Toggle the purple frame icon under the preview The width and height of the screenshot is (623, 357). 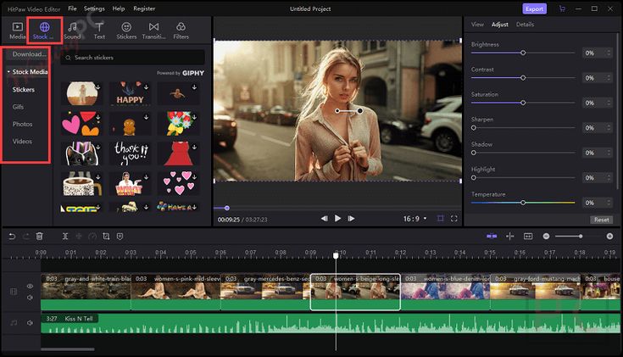click(x=440, y=218)
